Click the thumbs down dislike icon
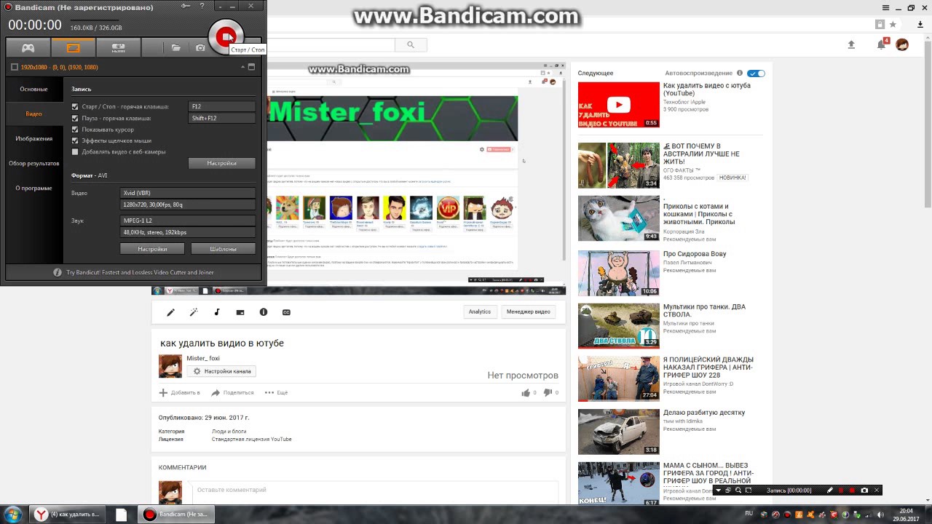 click(548, 392)
